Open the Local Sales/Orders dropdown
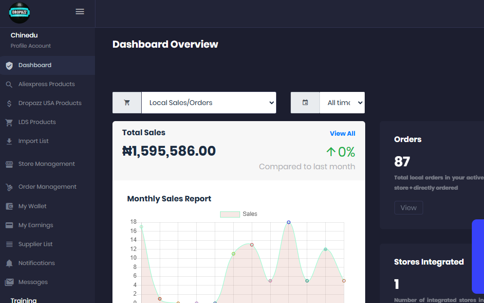 208,103
